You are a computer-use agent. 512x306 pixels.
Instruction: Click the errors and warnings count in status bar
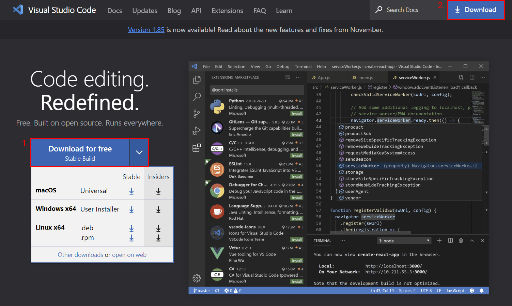[233, 291]
